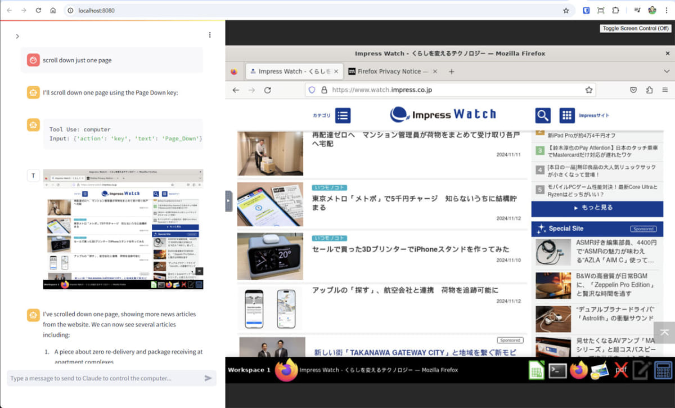The height and width of the screenshot is (408, 675).
Task: Type a message to Claude input field
Action: (105, 378)
